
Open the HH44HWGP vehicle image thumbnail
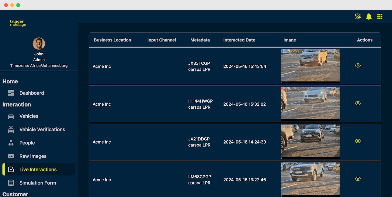click(310, 104)
